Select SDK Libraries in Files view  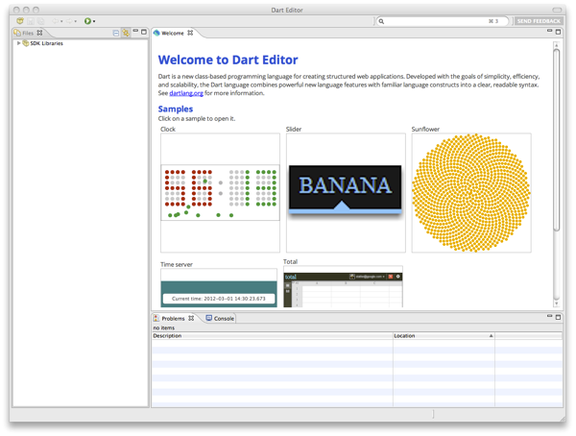46,43
